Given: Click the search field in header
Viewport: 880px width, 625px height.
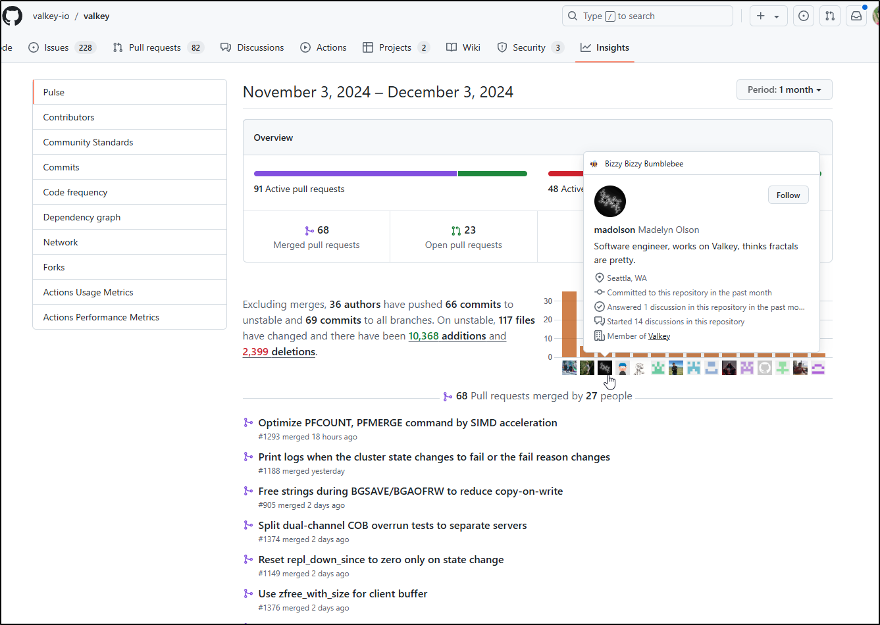Looking at the screenshot, I should (x=647, y=16).
